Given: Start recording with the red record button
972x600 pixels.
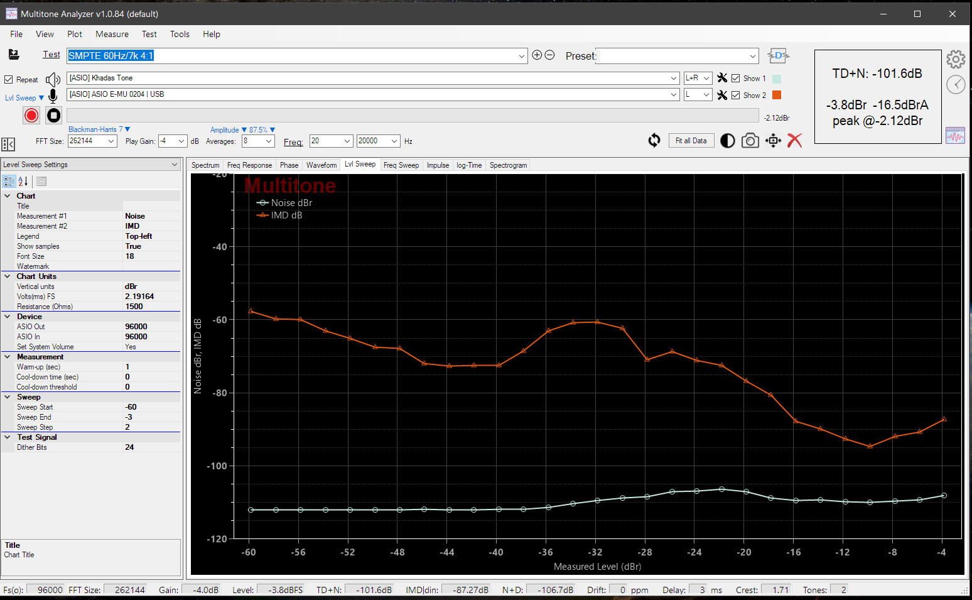Looking at the screenshot, I should 31,115.
